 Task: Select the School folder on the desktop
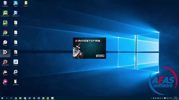pos(16,43)
